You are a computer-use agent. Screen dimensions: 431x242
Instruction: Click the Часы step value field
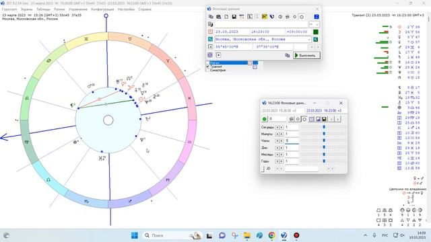292,140
